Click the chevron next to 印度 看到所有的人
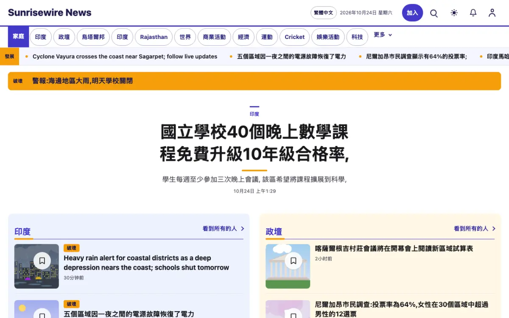Viewport: 509px width, 318px height. [243, 229]
